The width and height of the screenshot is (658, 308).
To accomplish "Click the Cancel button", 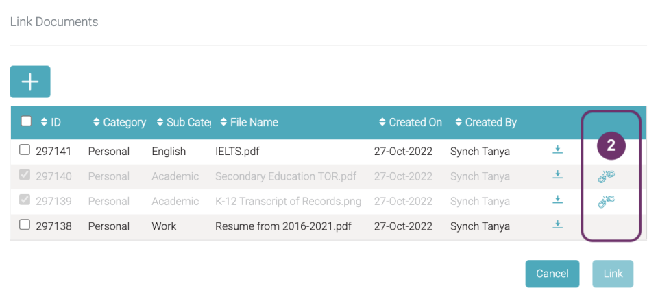I will pos(552,274).
